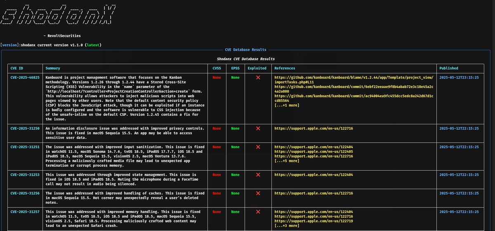Open Apple support 122404 link for CVE-2025-31257
This screenshot has height=231, width=495.
(x=313, y=212)
